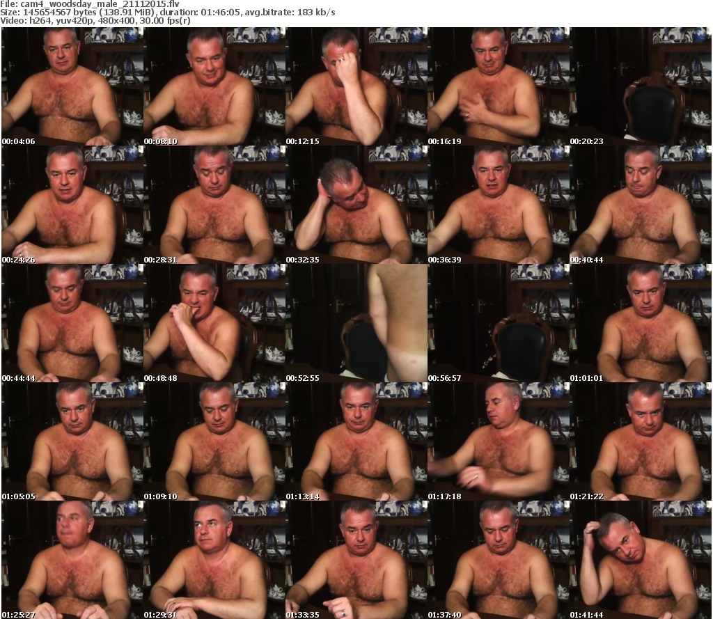Select the thumbnail stamped 00:36:39
Screen dimensions: 713x619
[499, 205]
